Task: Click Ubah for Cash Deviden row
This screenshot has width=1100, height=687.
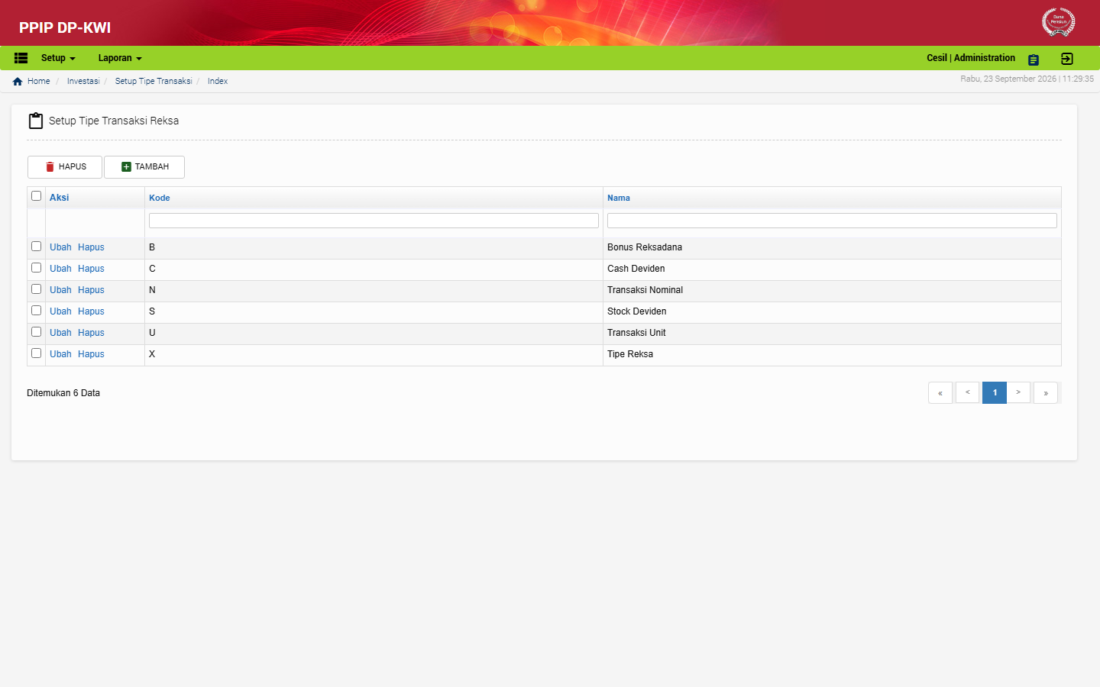Action: [x=60, y=269]
